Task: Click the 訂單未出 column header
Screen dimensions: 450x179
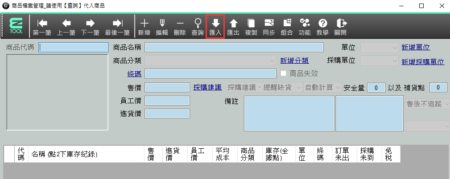Action: (x=344, y=154)
